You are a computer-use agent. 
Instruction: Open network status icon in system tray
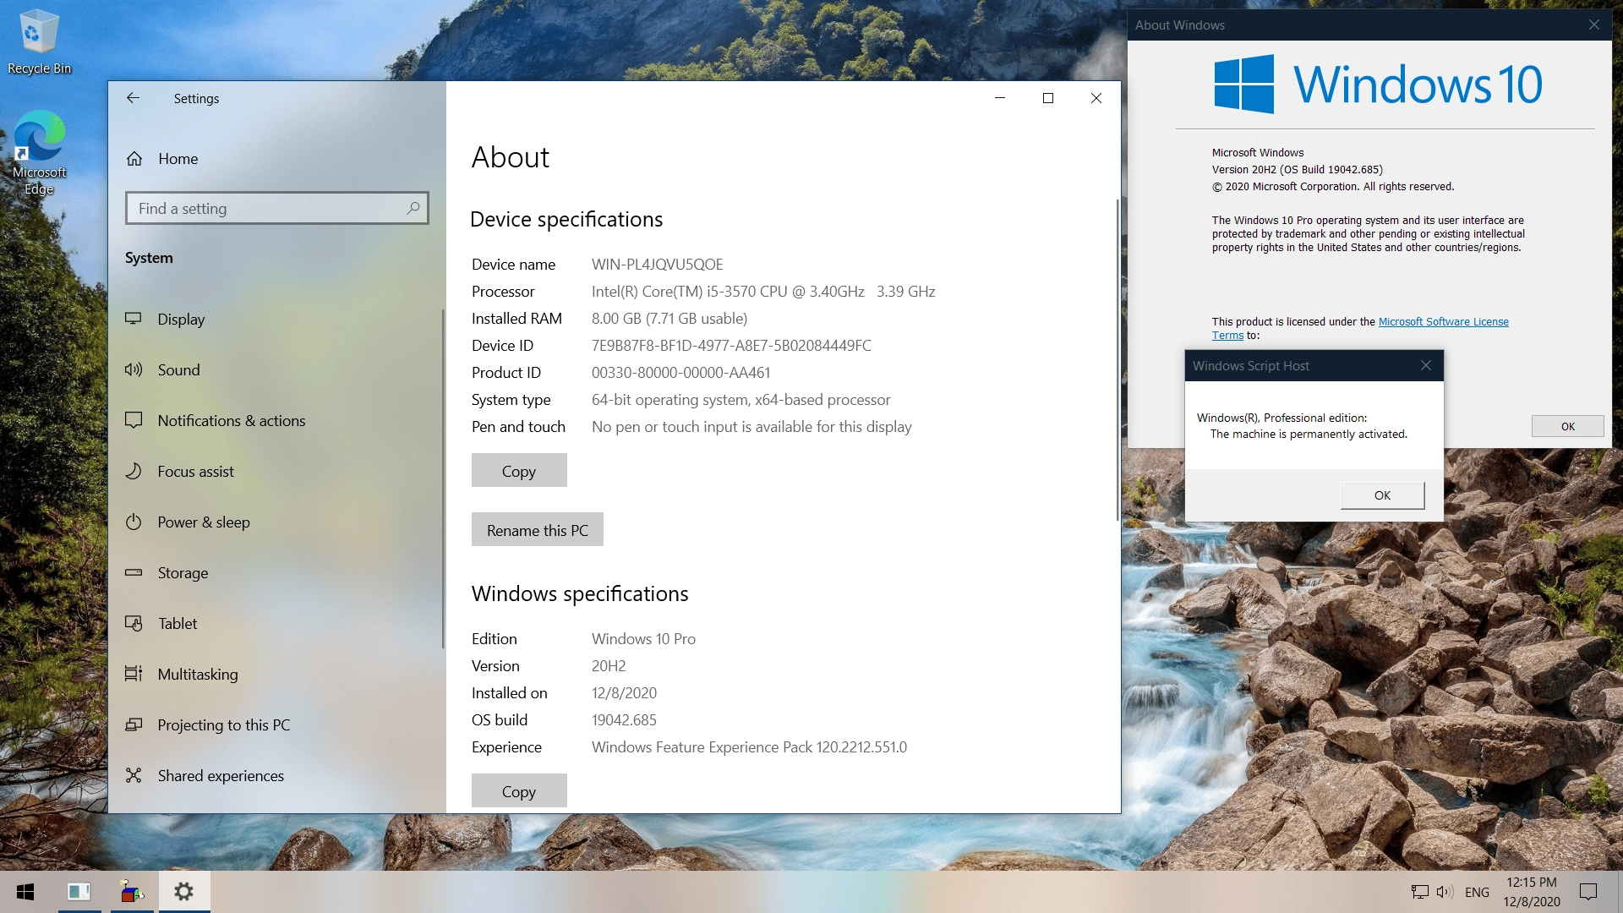coord(1420,892)
